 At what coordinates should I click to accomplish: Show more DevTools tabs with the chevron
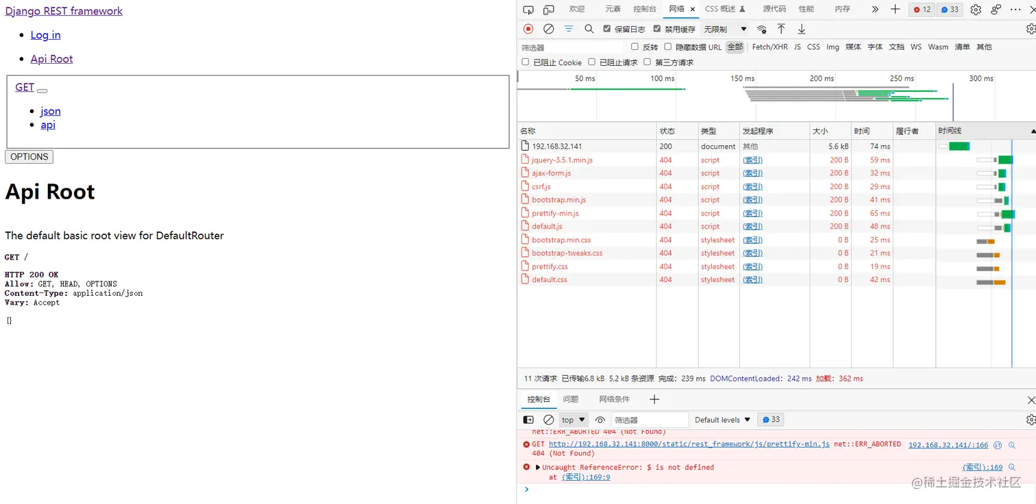click(875, 10)
